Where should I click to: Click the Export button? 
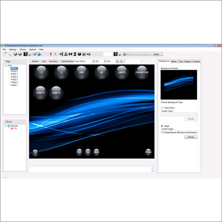click(156, 54)
